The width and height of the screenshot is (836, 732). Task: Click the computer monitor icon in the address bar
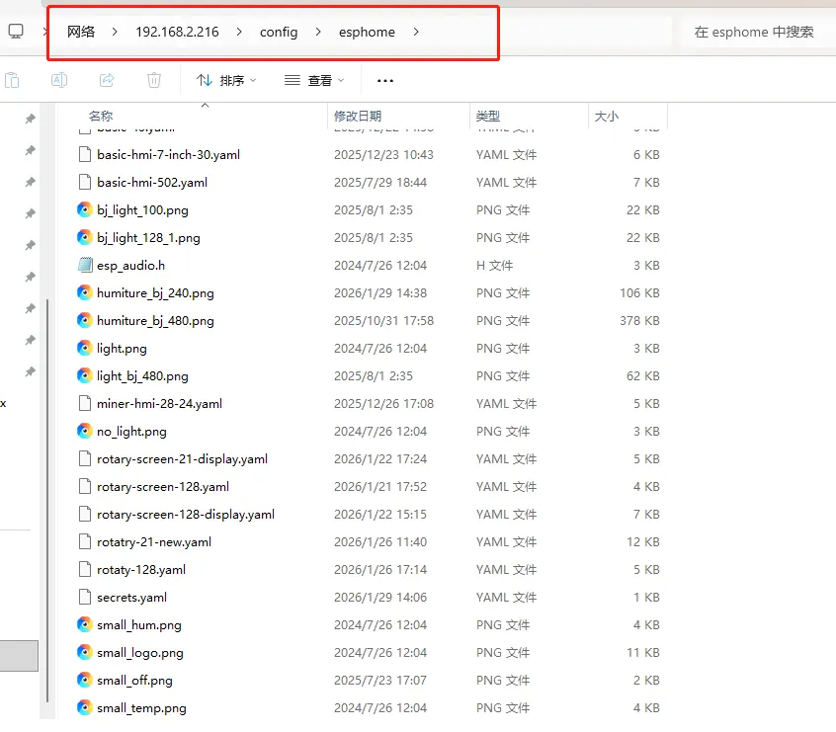point(17,32)
